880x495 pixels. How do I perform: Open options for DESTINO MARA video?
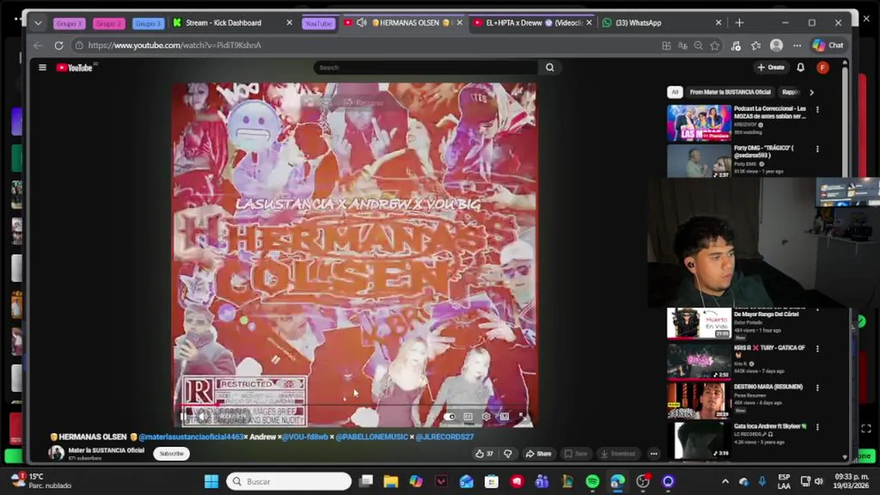817,388
